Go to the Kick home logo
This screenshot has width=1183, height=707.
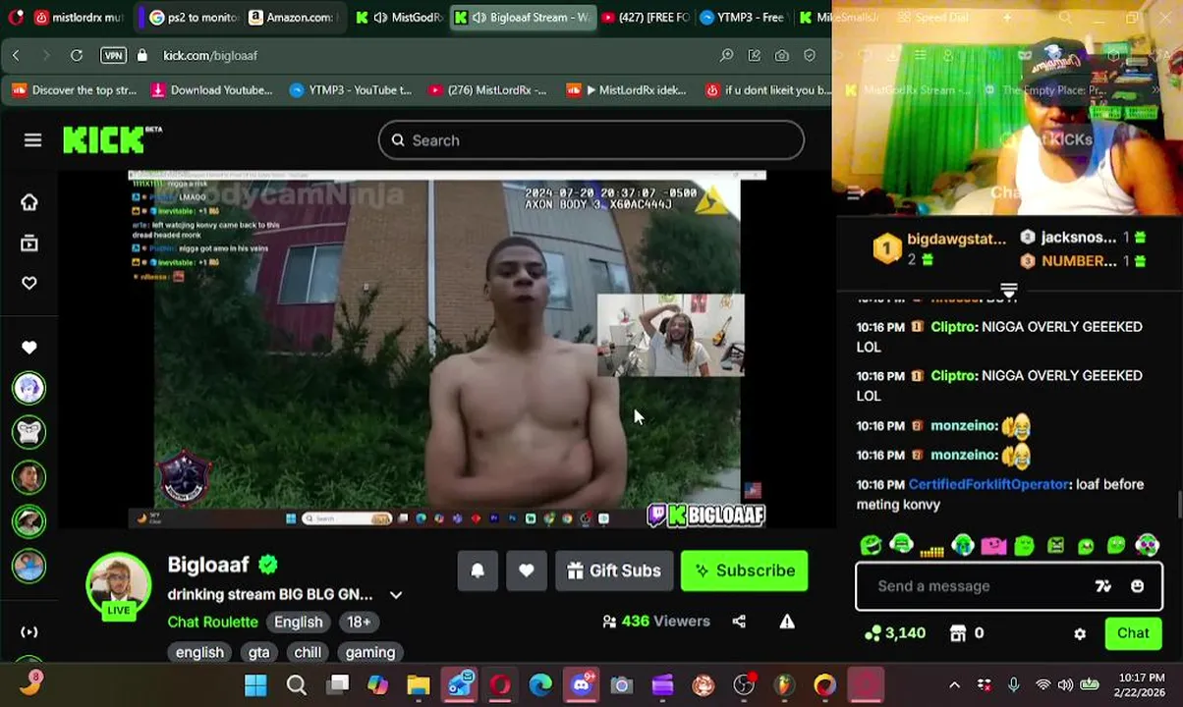(x=111, y=139)
